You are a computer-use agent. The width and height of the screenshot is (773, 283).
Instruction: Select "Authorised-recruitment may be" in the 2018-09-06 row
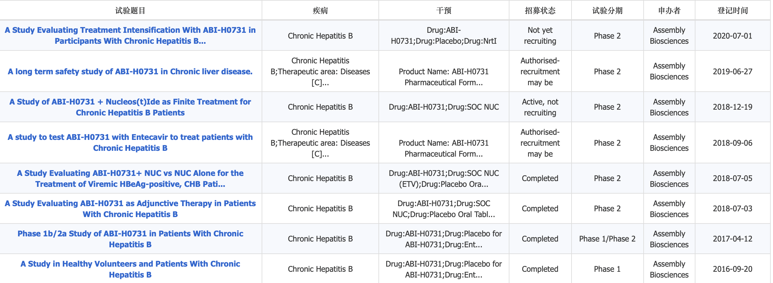pos(540,143)
